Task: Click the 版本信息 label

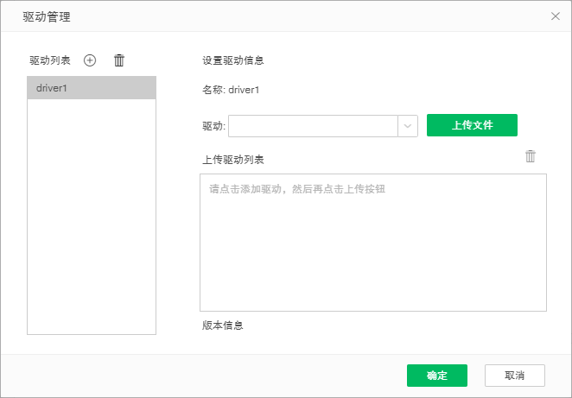Action: (x=222, y=325)
